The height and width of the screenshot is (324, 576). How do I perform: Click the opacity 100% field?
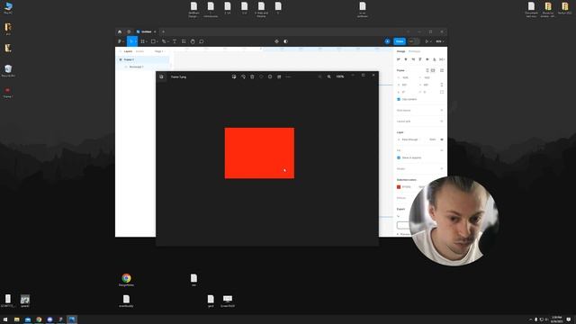pyautogui.click(x=433, y=139)
